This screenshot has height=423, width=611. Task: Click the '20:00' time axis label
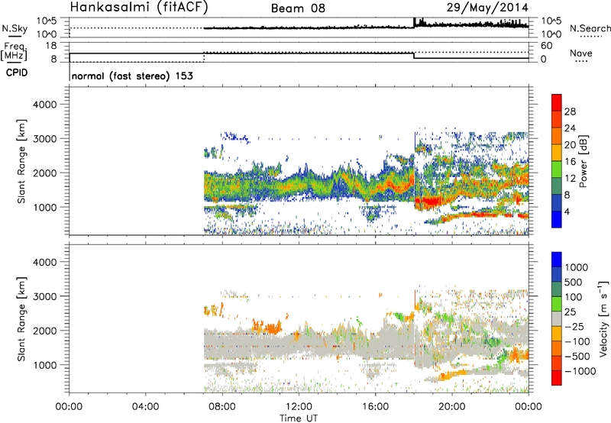pos(452,407)
